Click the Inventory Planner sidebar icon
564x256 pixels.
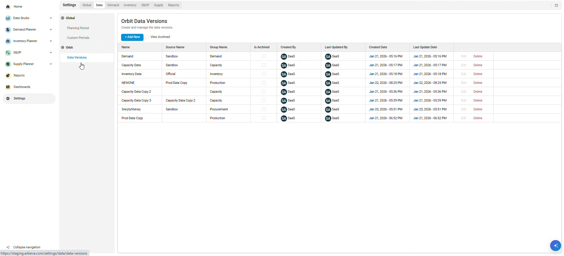pyautogui.click(x=8, y=41)
